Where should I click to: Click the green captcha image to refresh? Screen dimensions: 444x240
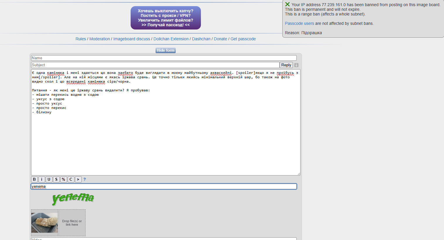pos(73,199)
